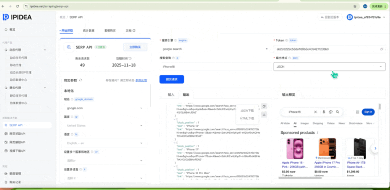Collapse the 动态代理 sidebar group

[x=45, y=50]
